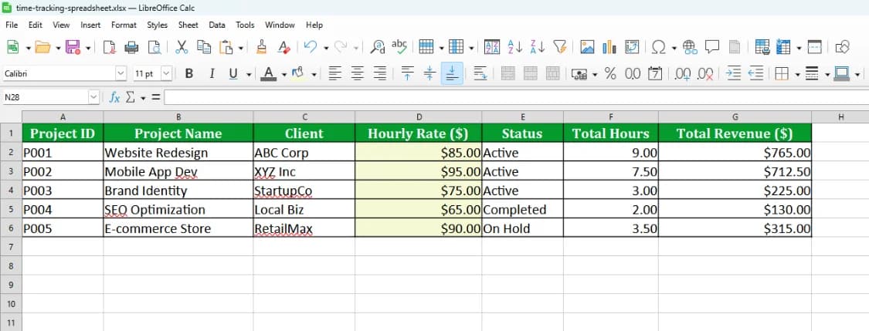Screen dimensions: 869x331
Task: Click into the formula input line
Action: pyautogui.click(x=517, y=97)
